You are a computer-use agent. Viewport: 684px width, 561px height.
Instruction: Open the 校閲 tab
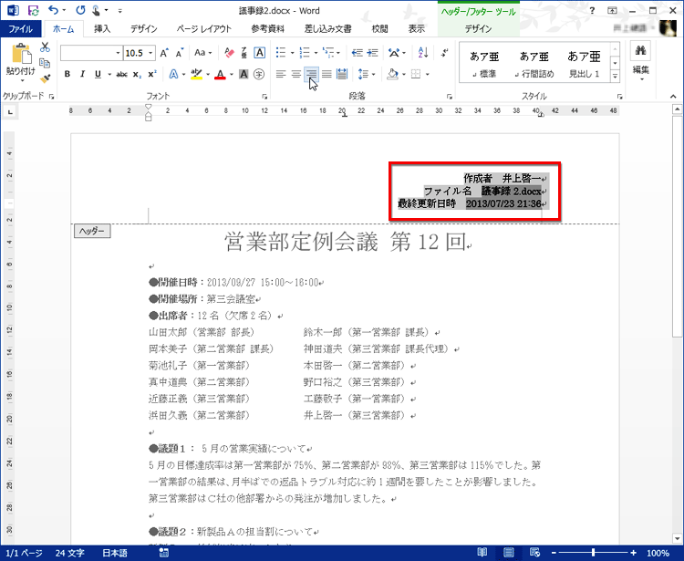coord(379,29)
